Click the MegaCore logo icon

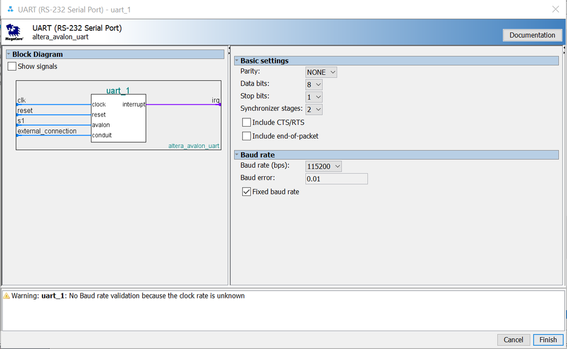(14, 32)
